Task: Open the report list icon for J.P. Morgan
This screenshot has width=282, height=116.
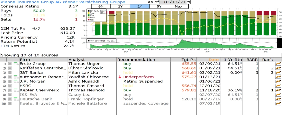Action: coord(10,81)
